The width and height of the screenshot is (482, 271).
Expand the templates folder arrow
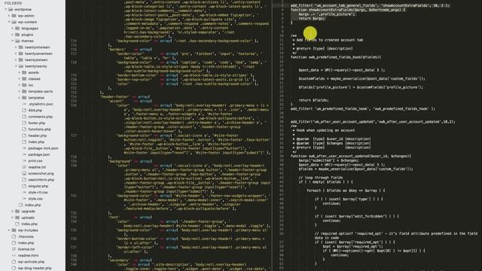[x=20, y=98]
